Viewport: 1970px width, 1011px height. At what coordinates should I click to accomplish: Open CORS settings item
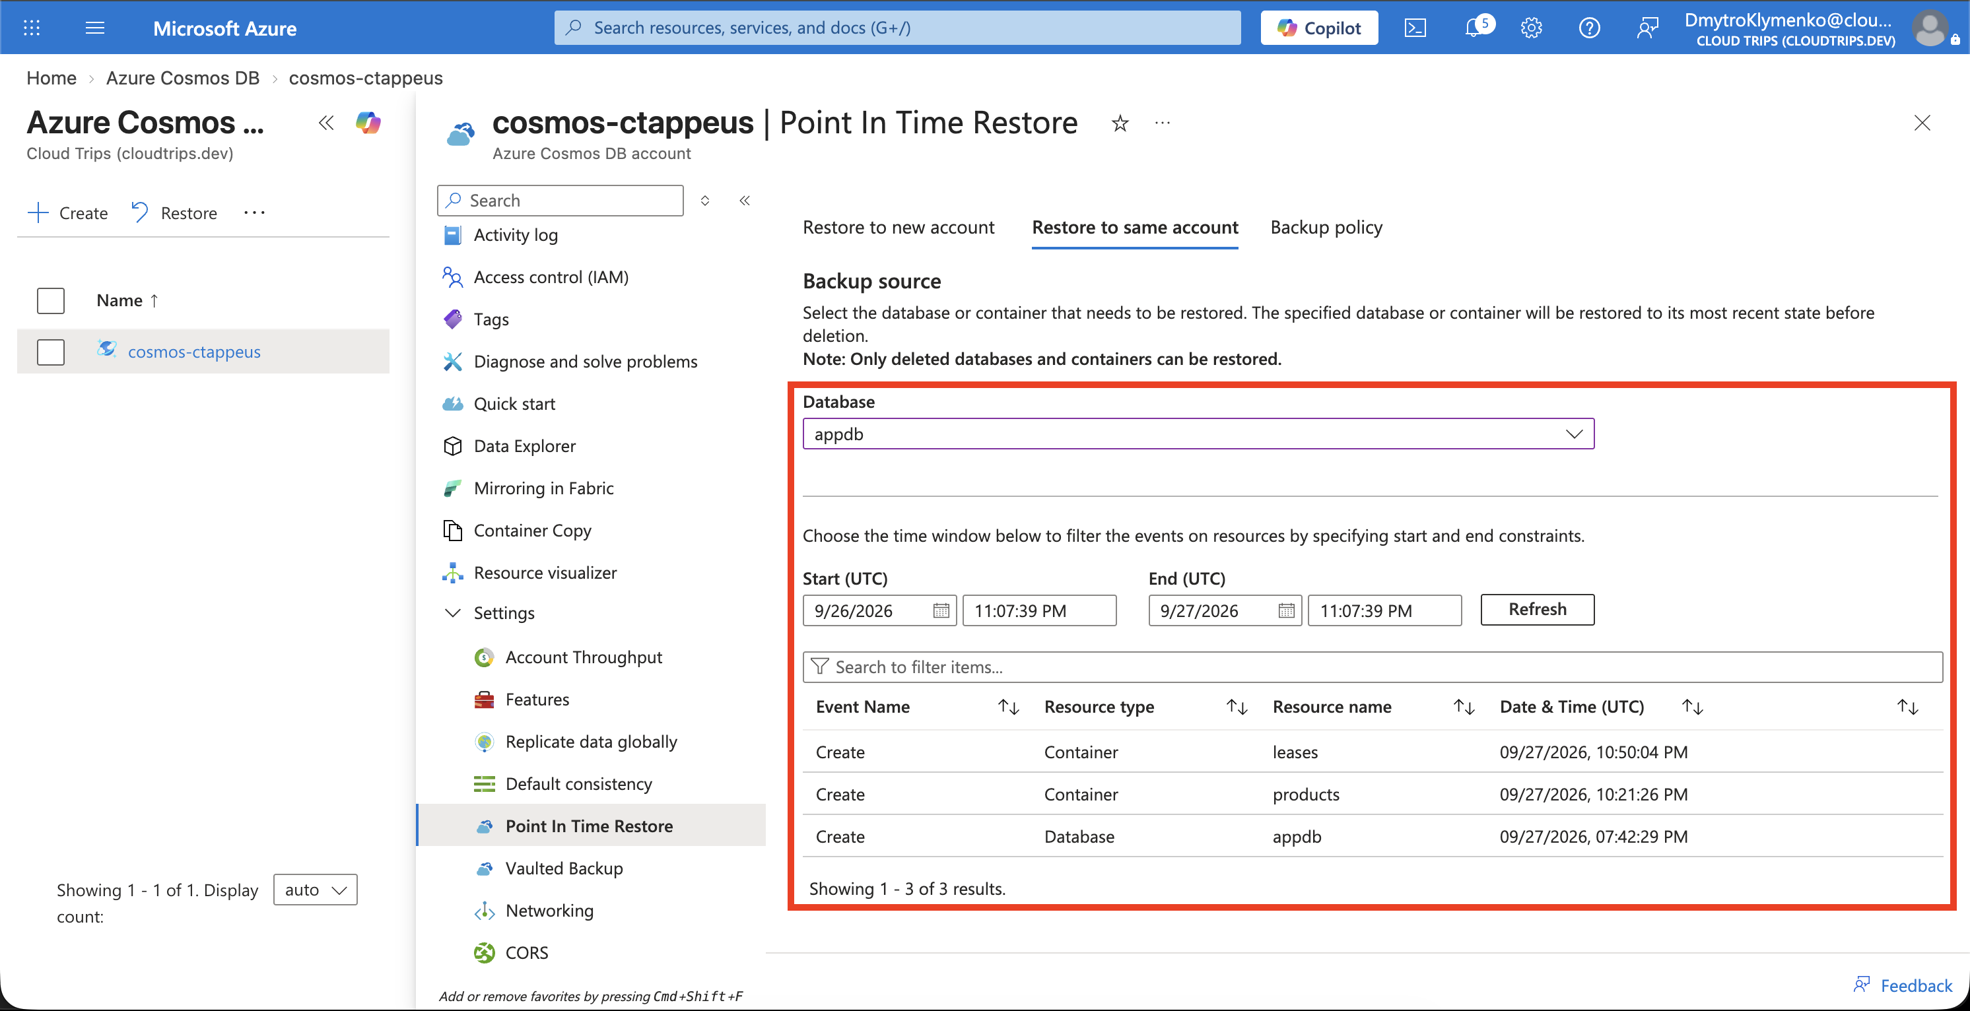(526, 952)
